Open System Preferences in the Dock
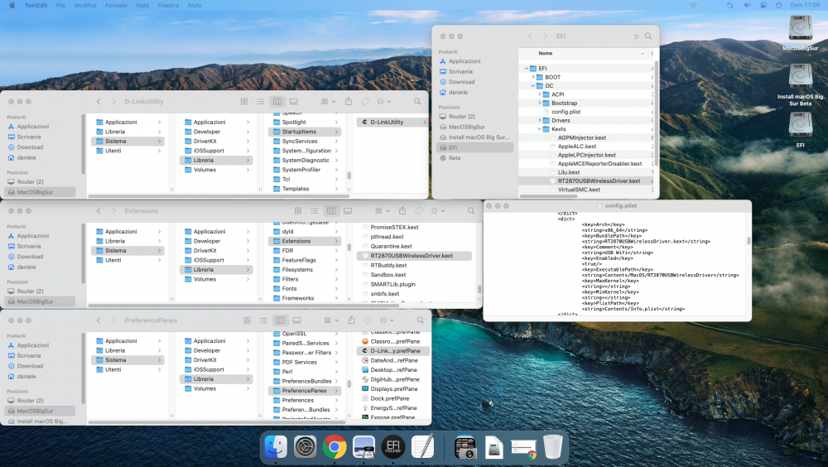828x467 pixels. 306,447
